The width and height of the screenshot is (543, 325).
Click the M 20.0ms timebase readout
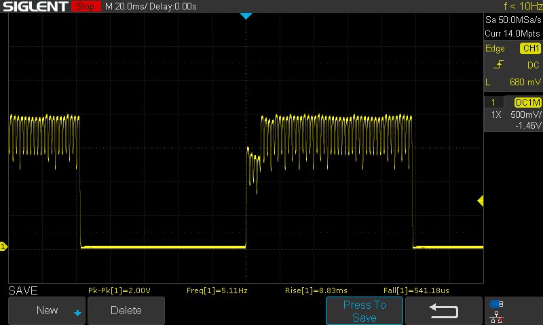point(125,7)
